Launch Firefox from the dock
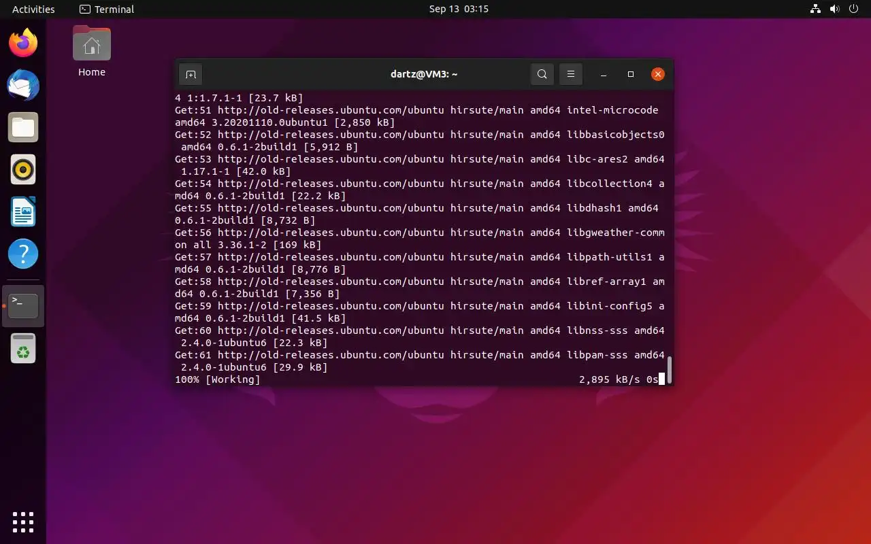This screenshot has width=871, height=544. coord(23,44)
